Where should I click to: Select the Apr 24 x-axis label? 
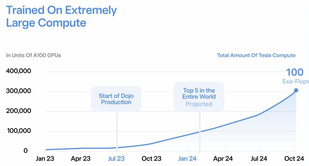tap(223, 159)
